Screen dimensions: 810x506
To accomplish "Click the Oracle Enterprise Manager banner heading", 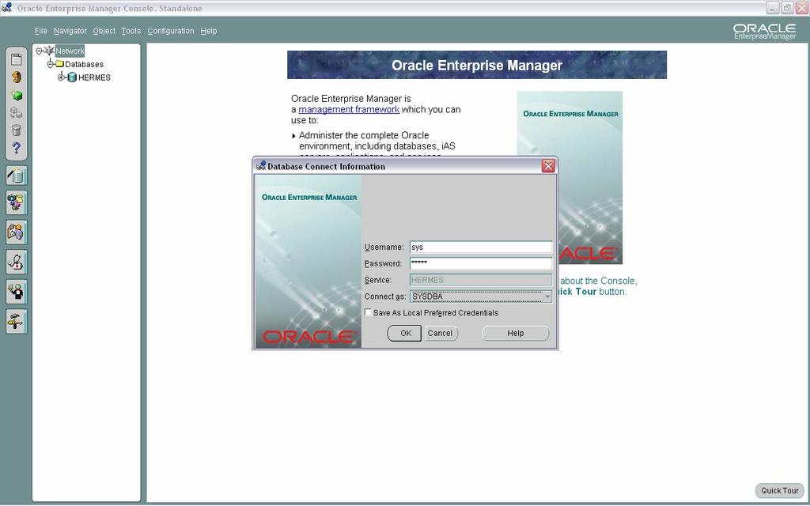I will (477, 65).
